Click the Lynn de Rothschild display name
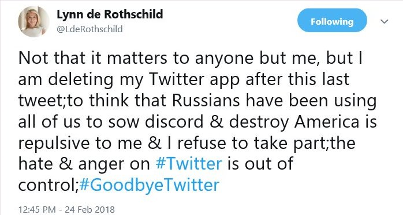This screenshot has height=215, width=403. click(x=110, y=14)
